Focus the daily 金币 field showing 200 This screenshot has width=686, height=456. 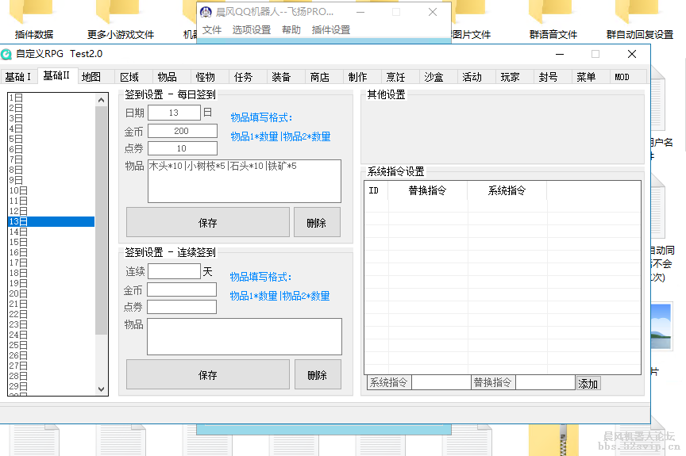click(x=183, y=131)
